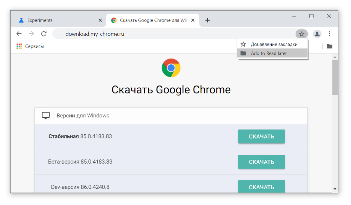Image resolution: width=351 pixels, height=205 pixels.
Task: Open the user profile avatar
Action: pyautogui.click(x=317, y=34)
